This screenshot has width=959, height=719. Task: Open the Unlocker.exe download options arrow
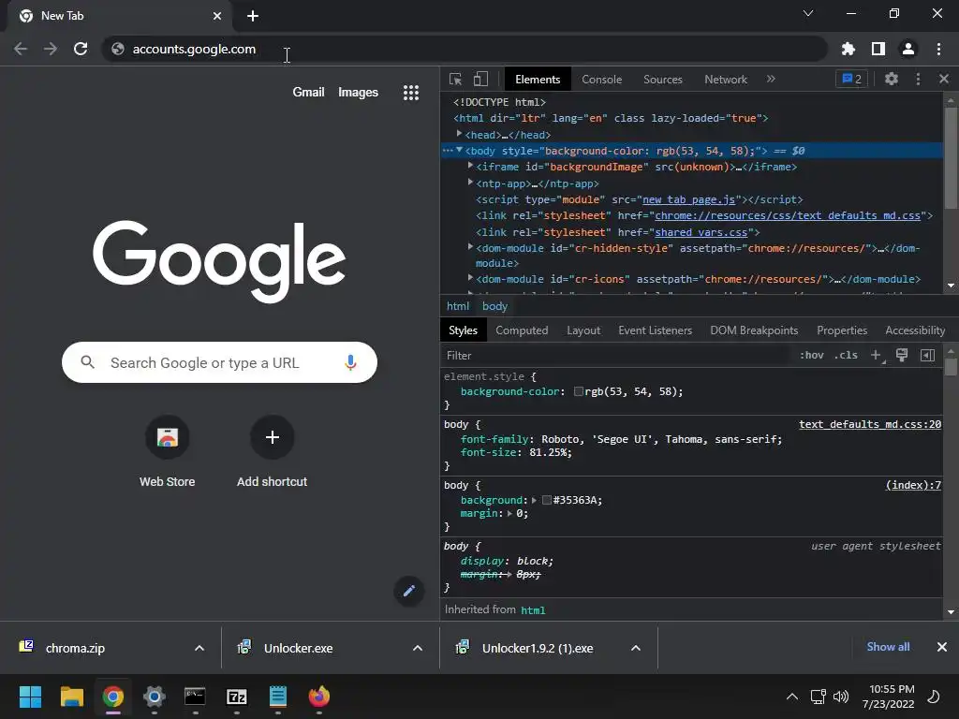point(417,648)
